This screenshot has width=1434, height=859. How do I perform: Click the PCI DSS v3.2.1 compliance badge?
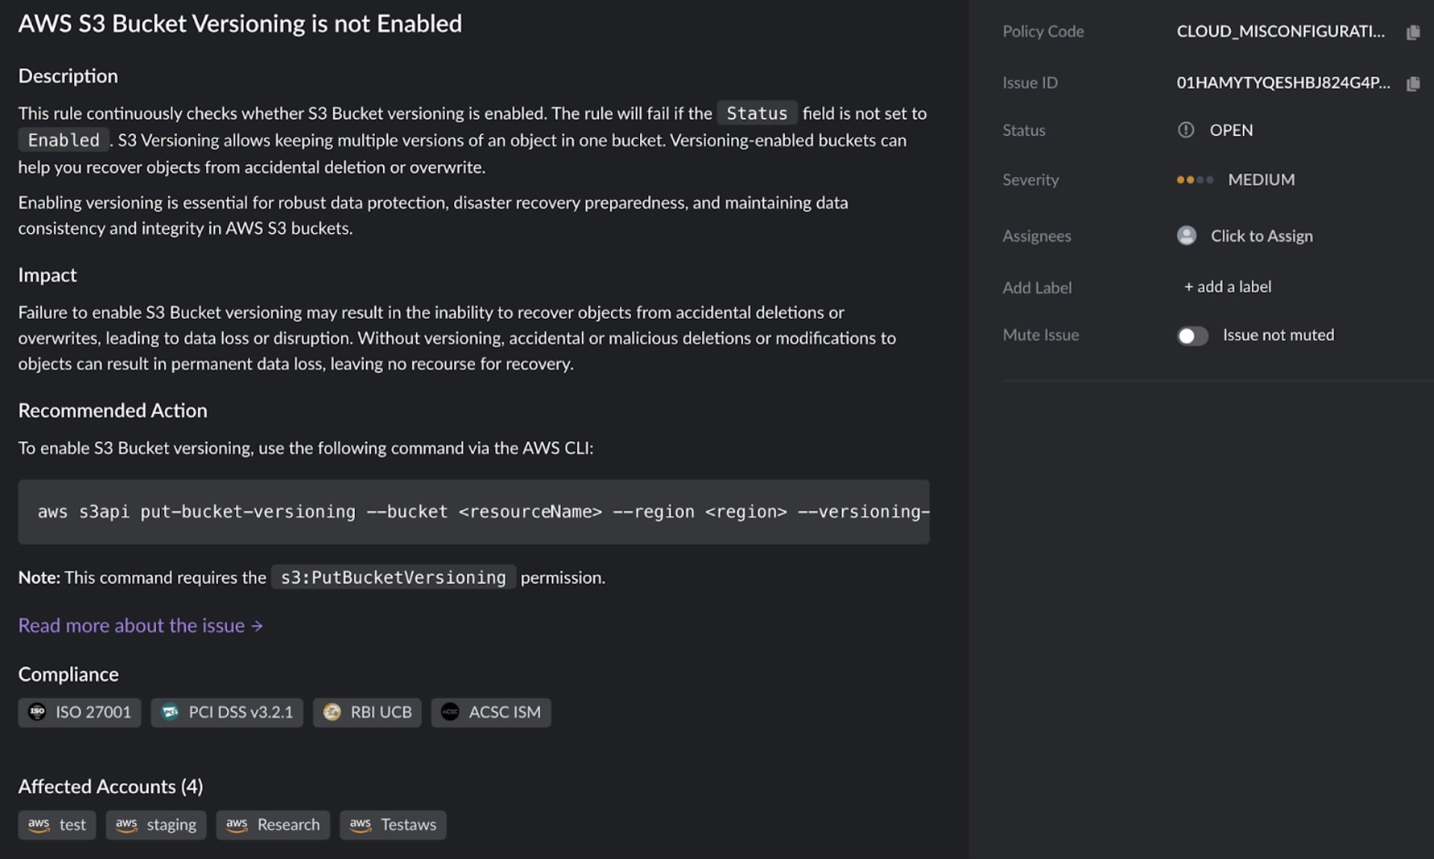(227, 712)
